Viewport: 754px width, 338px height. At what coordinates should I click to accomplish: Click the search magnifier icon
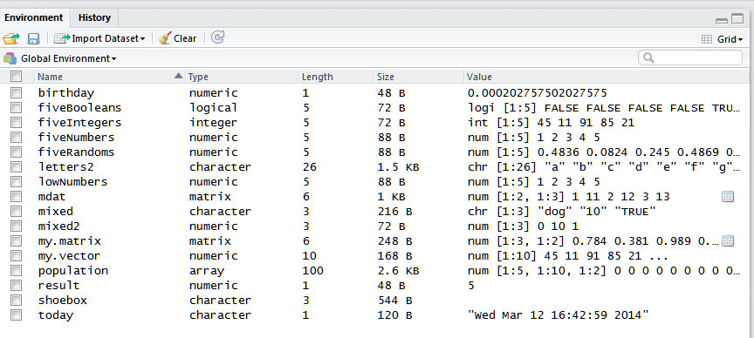coord(648,58)
